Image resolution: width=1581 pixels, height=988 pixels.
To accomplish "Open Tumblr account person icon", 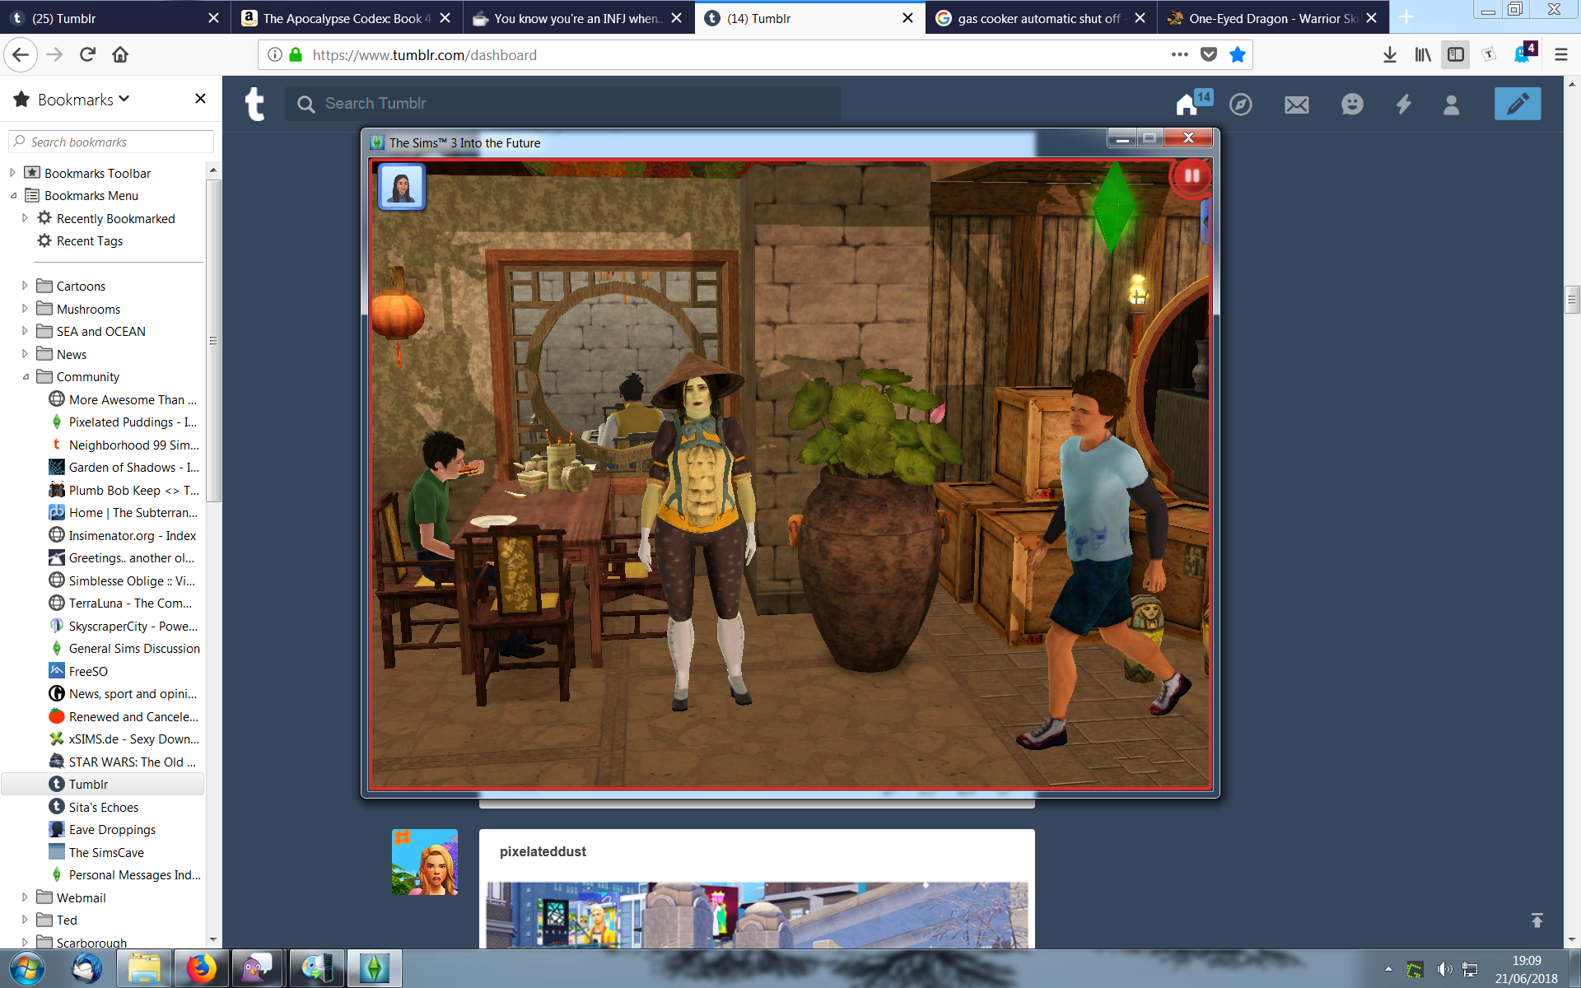I will point(1452,105).
